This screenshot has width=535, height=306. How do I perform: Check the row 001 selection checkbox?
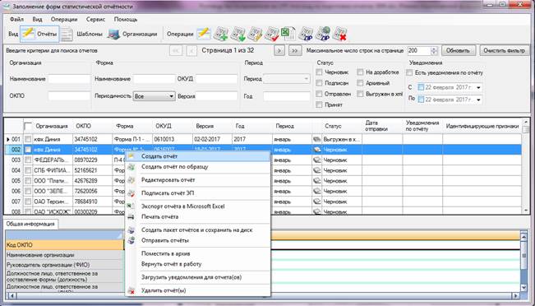coord(28,139)
